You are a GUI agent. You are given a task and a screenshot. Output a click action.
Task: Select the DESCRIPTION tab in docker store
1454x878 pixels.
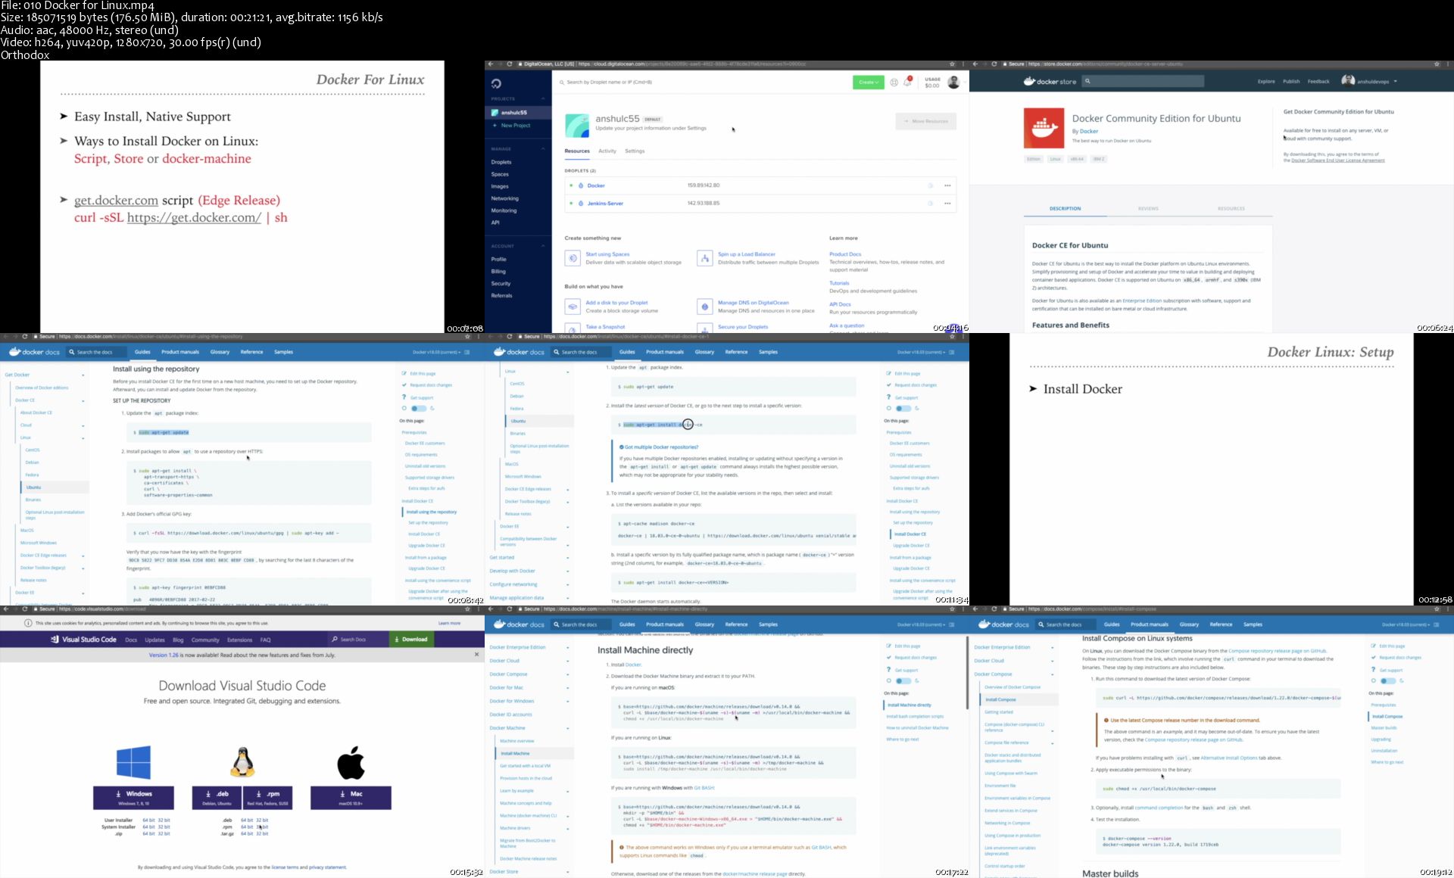(1066, 209)
